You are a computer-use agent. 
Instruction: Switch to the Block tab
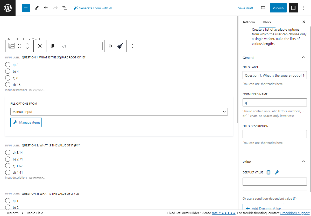coord(267,22)
